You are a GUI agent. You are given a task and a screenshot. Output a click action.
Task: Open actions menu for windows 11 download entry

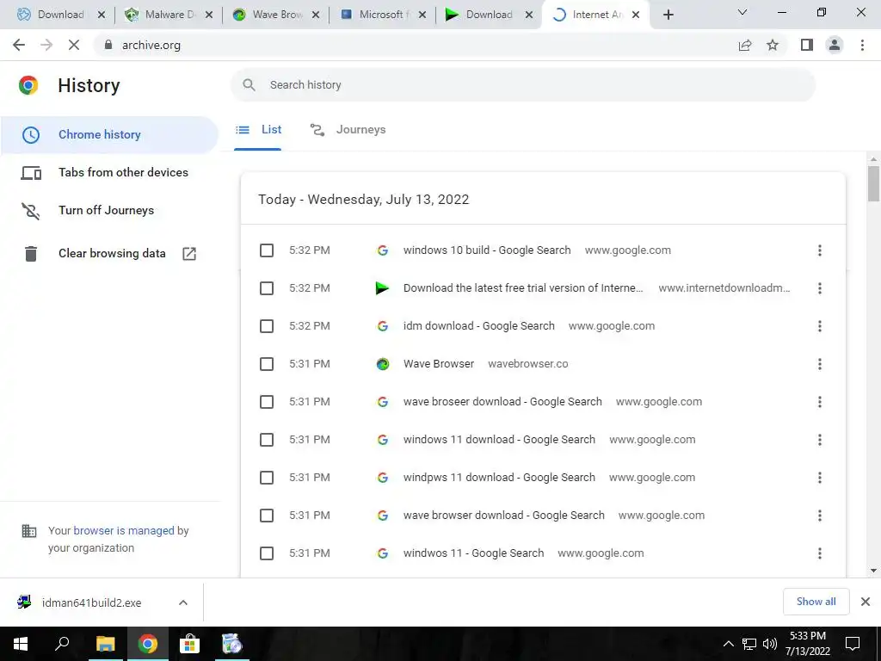[x=820, y=440]
